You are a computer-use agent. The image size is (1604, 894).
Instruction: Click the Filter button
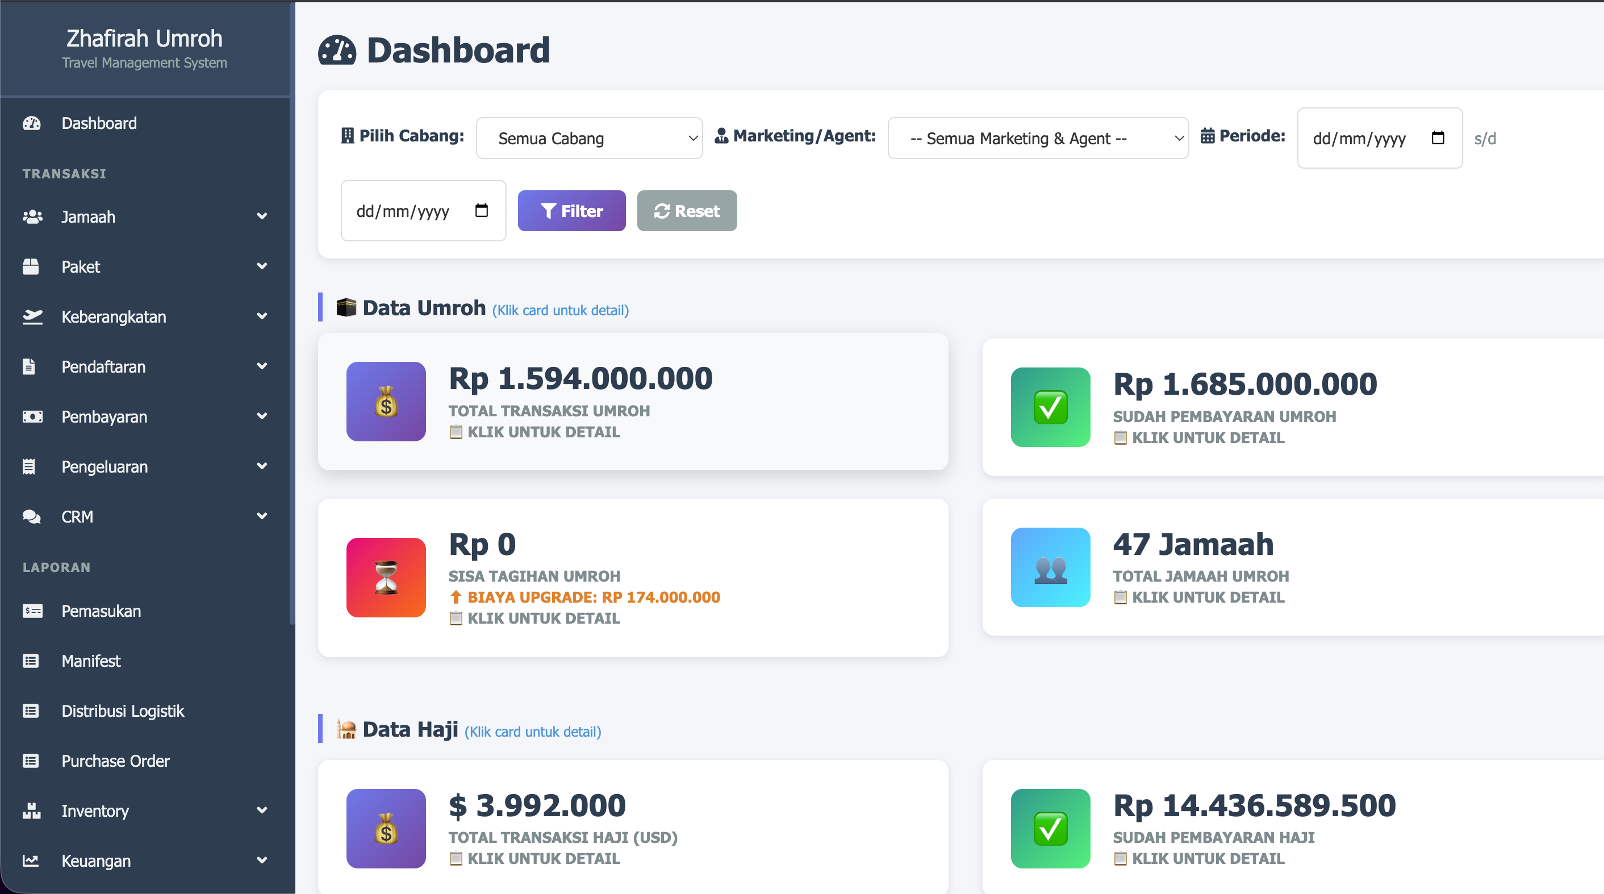point(571,211)
